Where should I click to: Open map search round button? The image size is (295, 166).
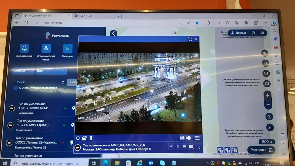pyautogui.click(x=265, y=63)
